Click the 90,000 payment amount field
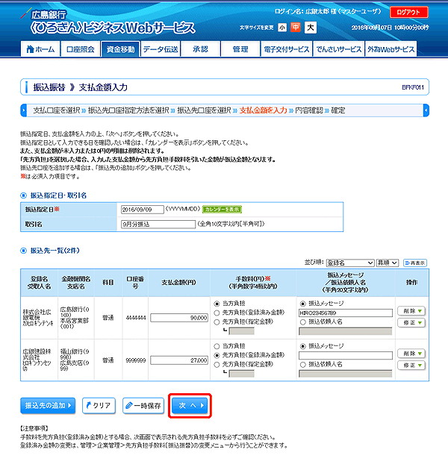This screenshot has height=470, width=448. pyautogui.click(x=179, y=318)
